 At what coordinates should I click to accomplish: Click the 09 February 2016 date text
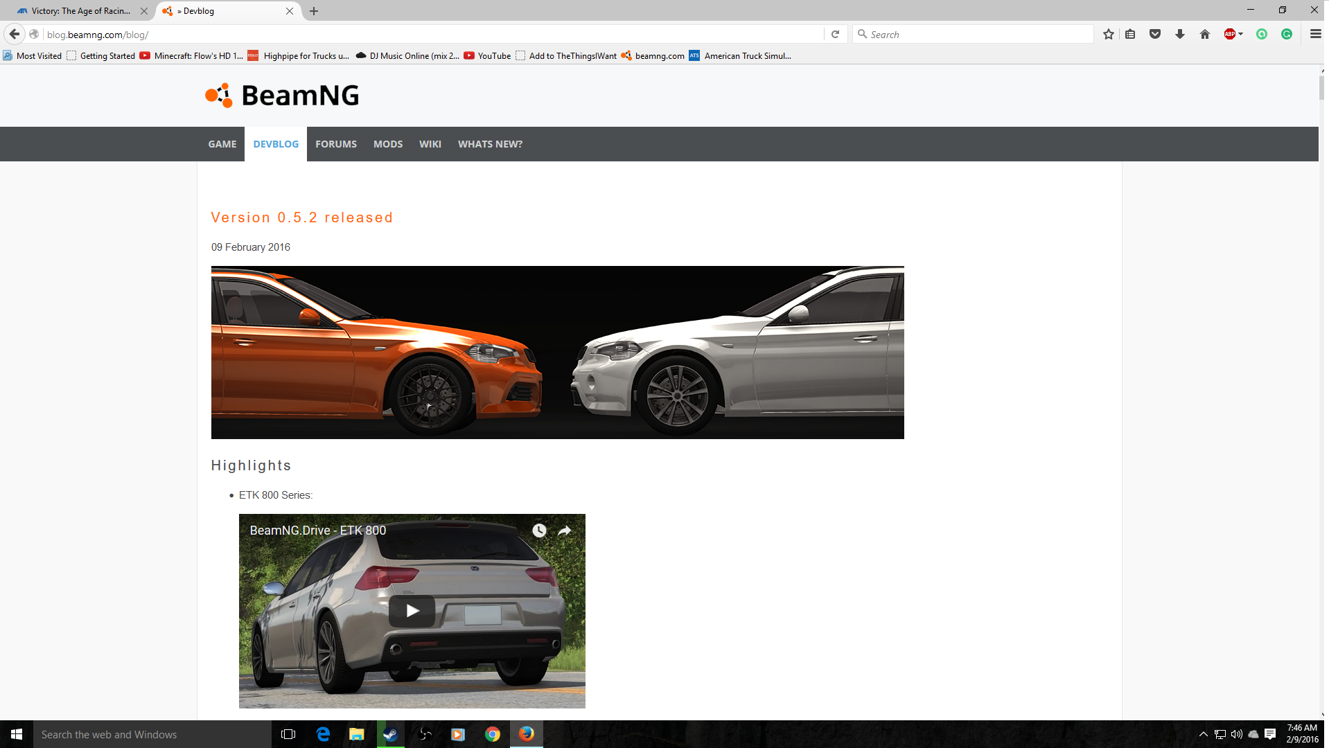251,247
